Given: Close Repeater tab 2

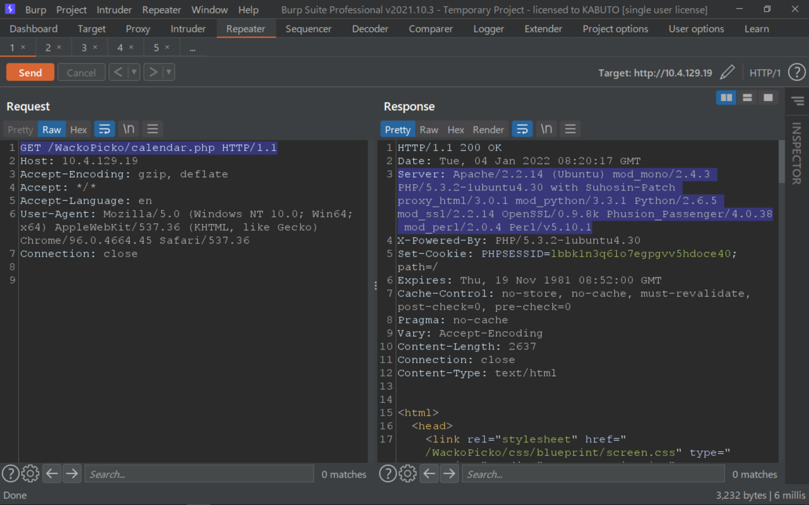Looking at the screenshot, I should (x=59, y=47).
